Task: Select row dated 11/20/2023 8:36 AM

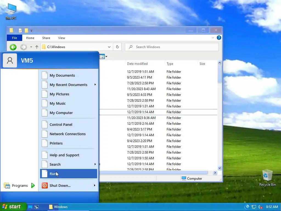Action: [158, 118]
